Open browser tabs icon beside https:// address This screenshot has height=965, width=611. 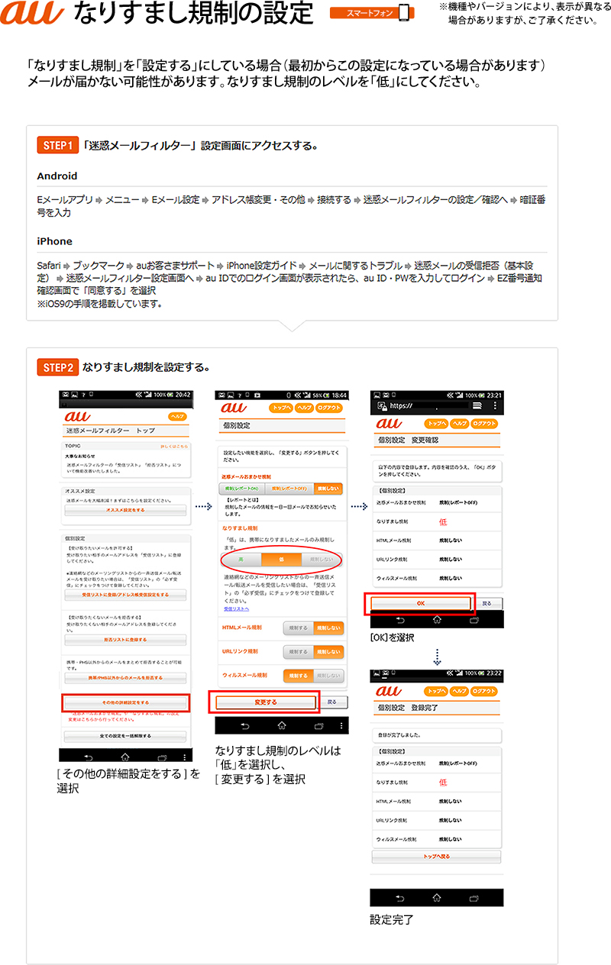tap(478, 405)
